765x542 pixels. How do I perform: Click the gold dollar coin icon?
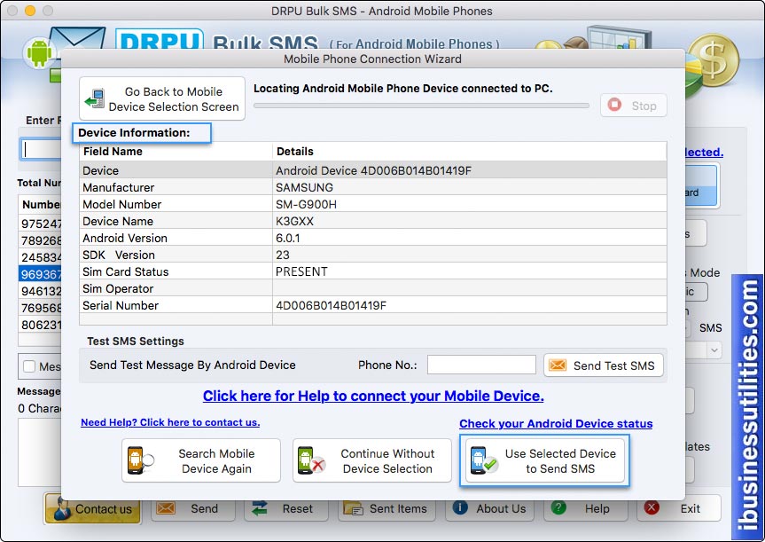click(x=714, y=60)
